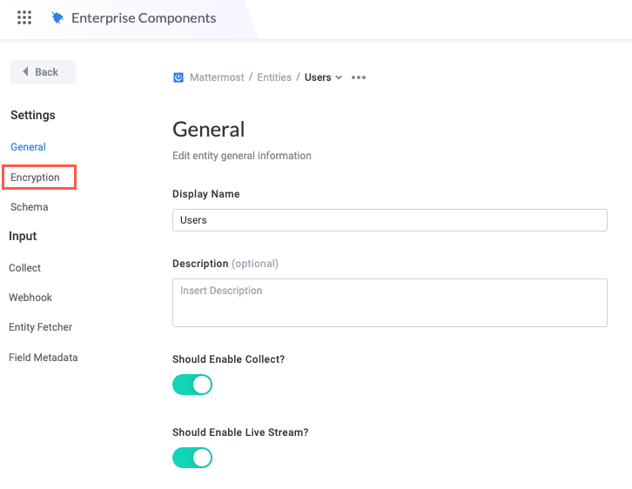632x489 pixels.
Task: Click the Description text area
Action: 390,303
